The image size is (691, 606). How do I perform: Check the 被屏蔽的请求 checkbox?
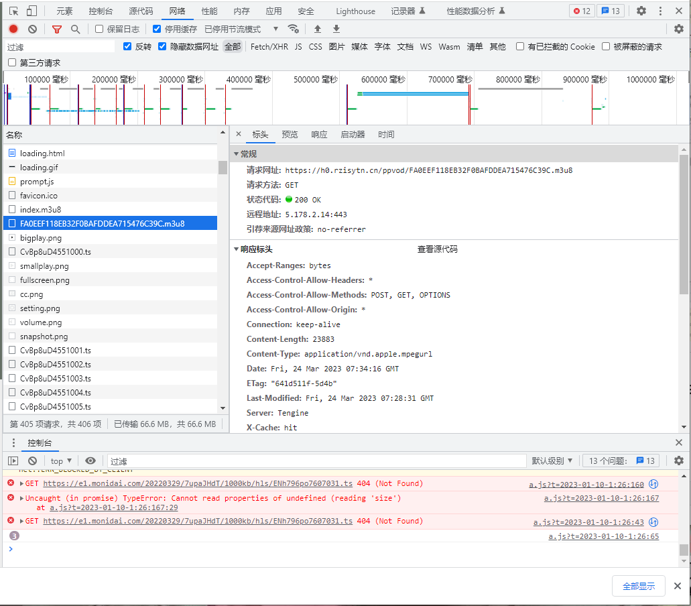point(606,47)
